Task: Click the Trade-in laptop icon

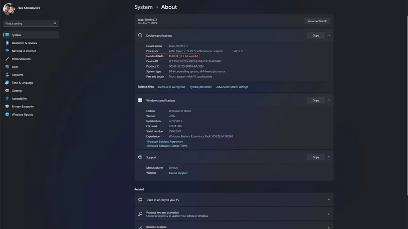Action: pos(140,200)
